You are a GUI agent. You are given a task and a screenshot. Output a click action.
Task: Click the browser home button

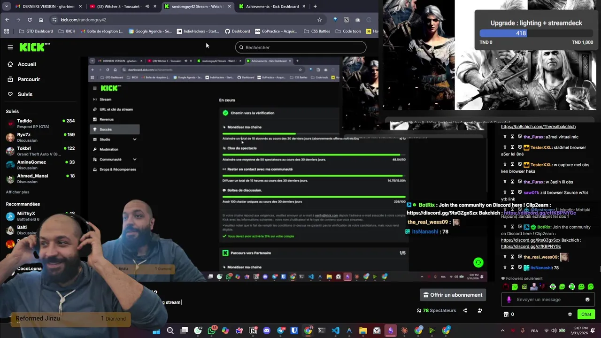[41, 20]
